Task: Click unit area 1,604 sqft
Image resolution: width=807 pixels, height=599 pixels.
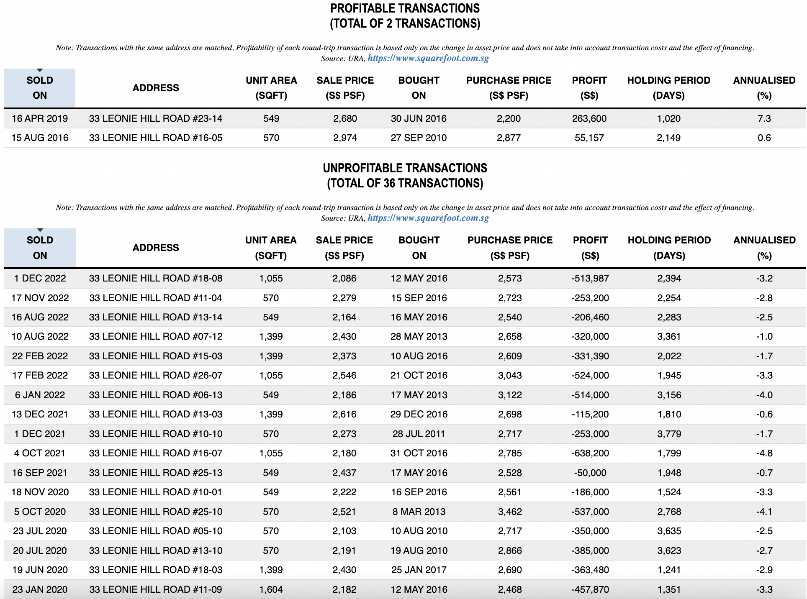Action: pos(271,589)
